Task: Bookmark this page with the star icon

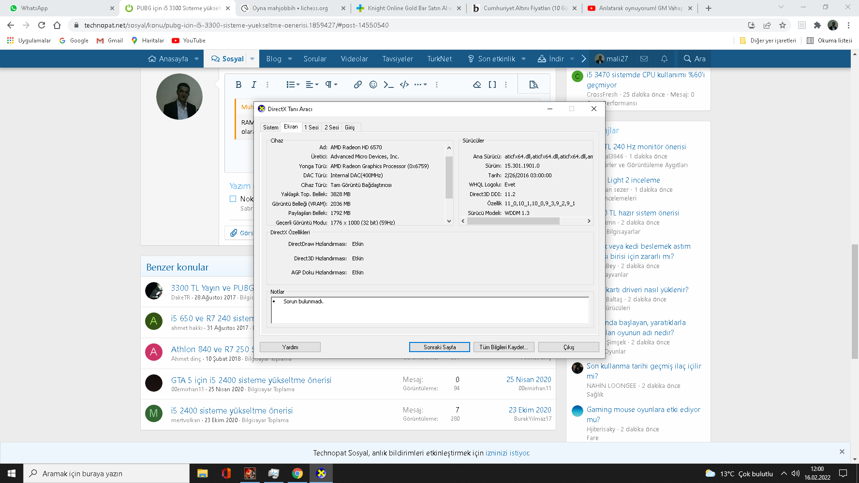Action: click(783, 25)
